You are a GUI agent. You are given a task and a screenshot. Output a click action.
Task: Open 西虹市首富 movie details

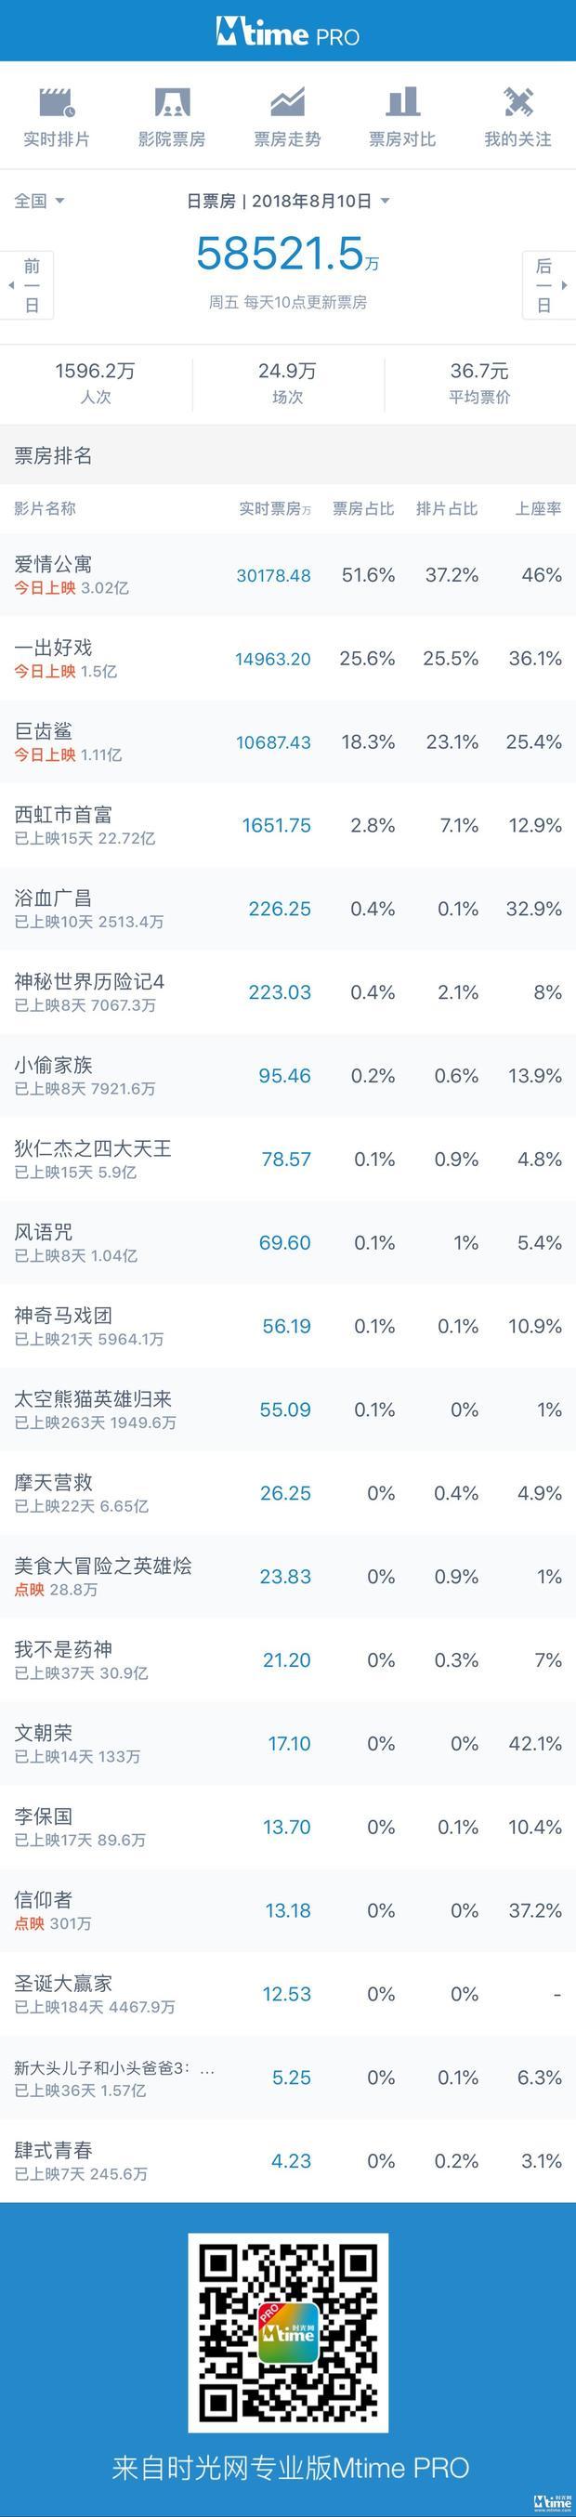pos(288,826)
